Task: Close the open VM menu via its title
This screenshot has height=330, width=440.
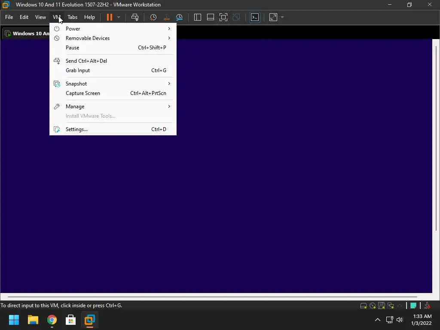Action: (x=57, y=17)
